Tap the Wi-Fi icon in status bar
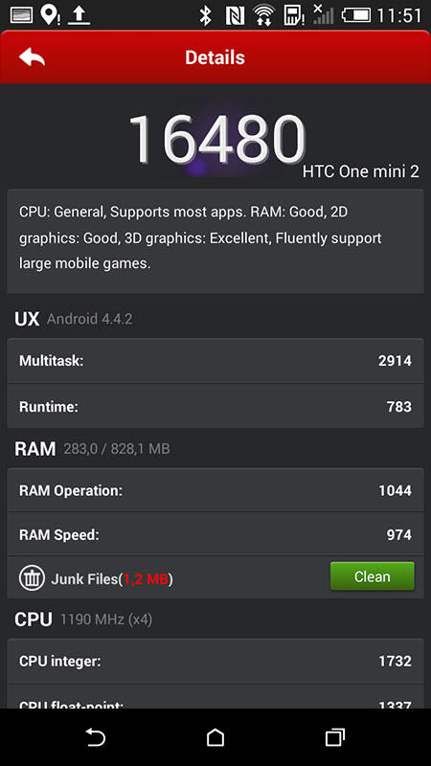This screenshot has height=766, width=431. [x=264, y=15]
